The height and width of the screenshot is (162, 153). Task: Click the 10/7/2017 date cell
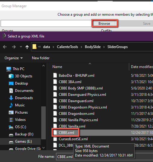[x=142, y=101]
